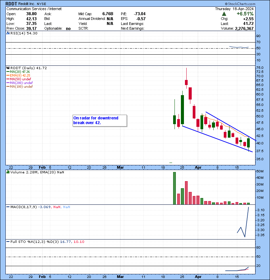Click the MA(100) undef legend entry
270x280 pixels.
coord(20,87)
